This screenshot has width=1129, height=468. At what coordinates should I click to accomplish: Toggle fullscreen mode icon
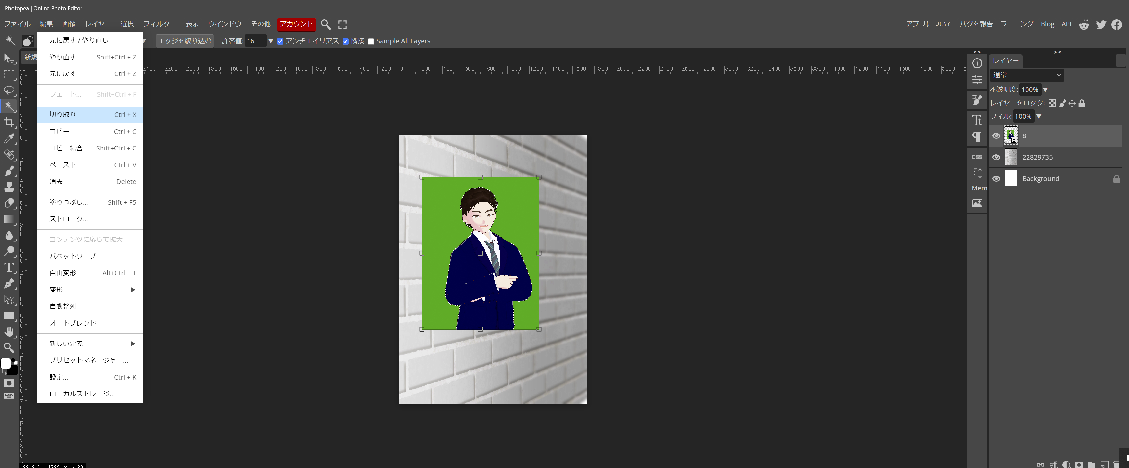click(x=342, y=24)
